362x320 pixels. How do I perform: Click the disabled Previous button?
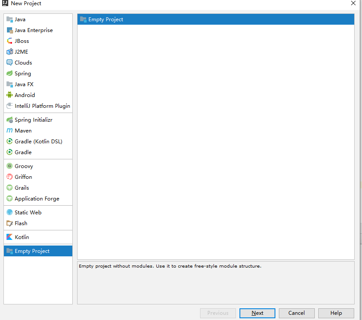218,313
